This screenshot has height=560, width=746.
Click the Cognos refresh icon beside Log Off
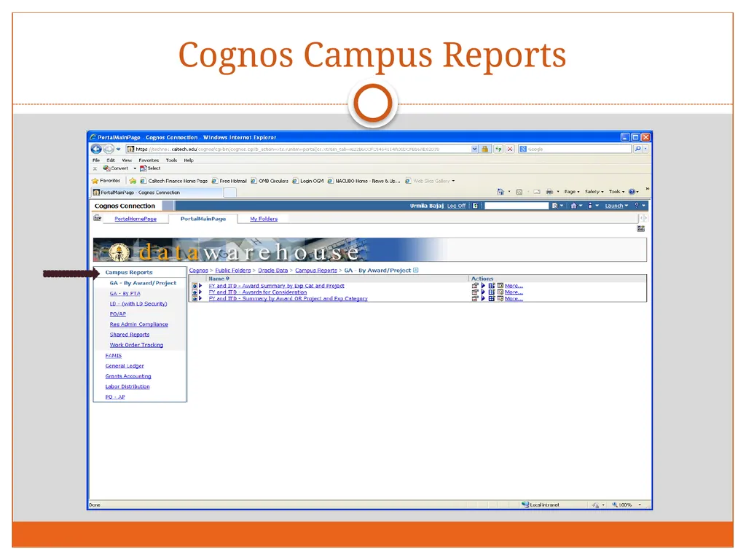click(x=475, y=206)
